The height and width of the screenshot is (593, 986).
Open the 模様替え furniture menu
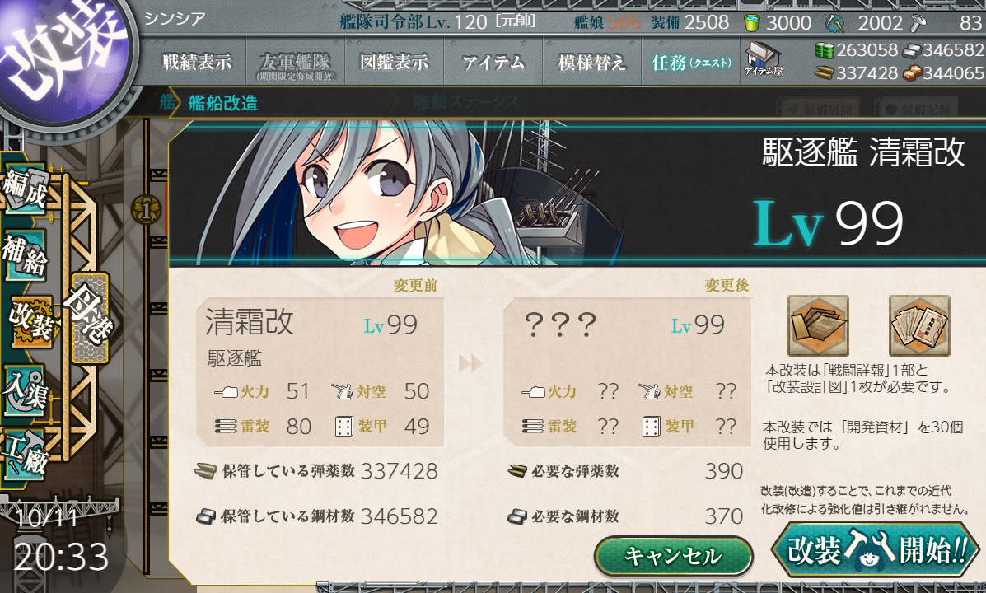pyautogui.click(x=591, y=62)
